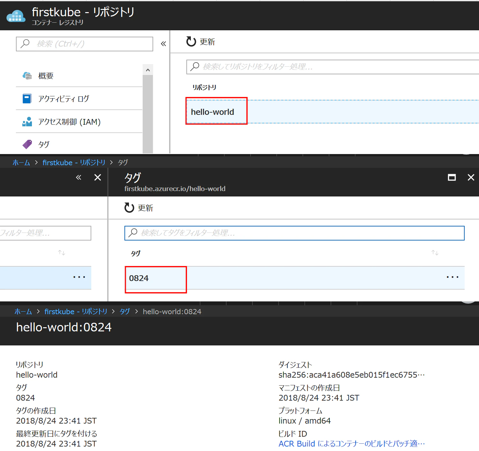The image size is (479, 451).
Task: Click the sha256 digest value
Action: (x=352, y=375)
